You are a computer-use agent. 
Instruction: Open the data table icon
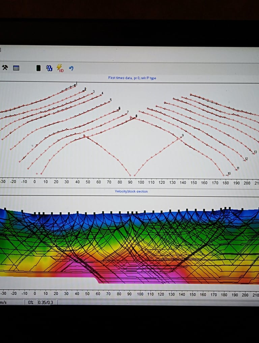coord(16,68)
